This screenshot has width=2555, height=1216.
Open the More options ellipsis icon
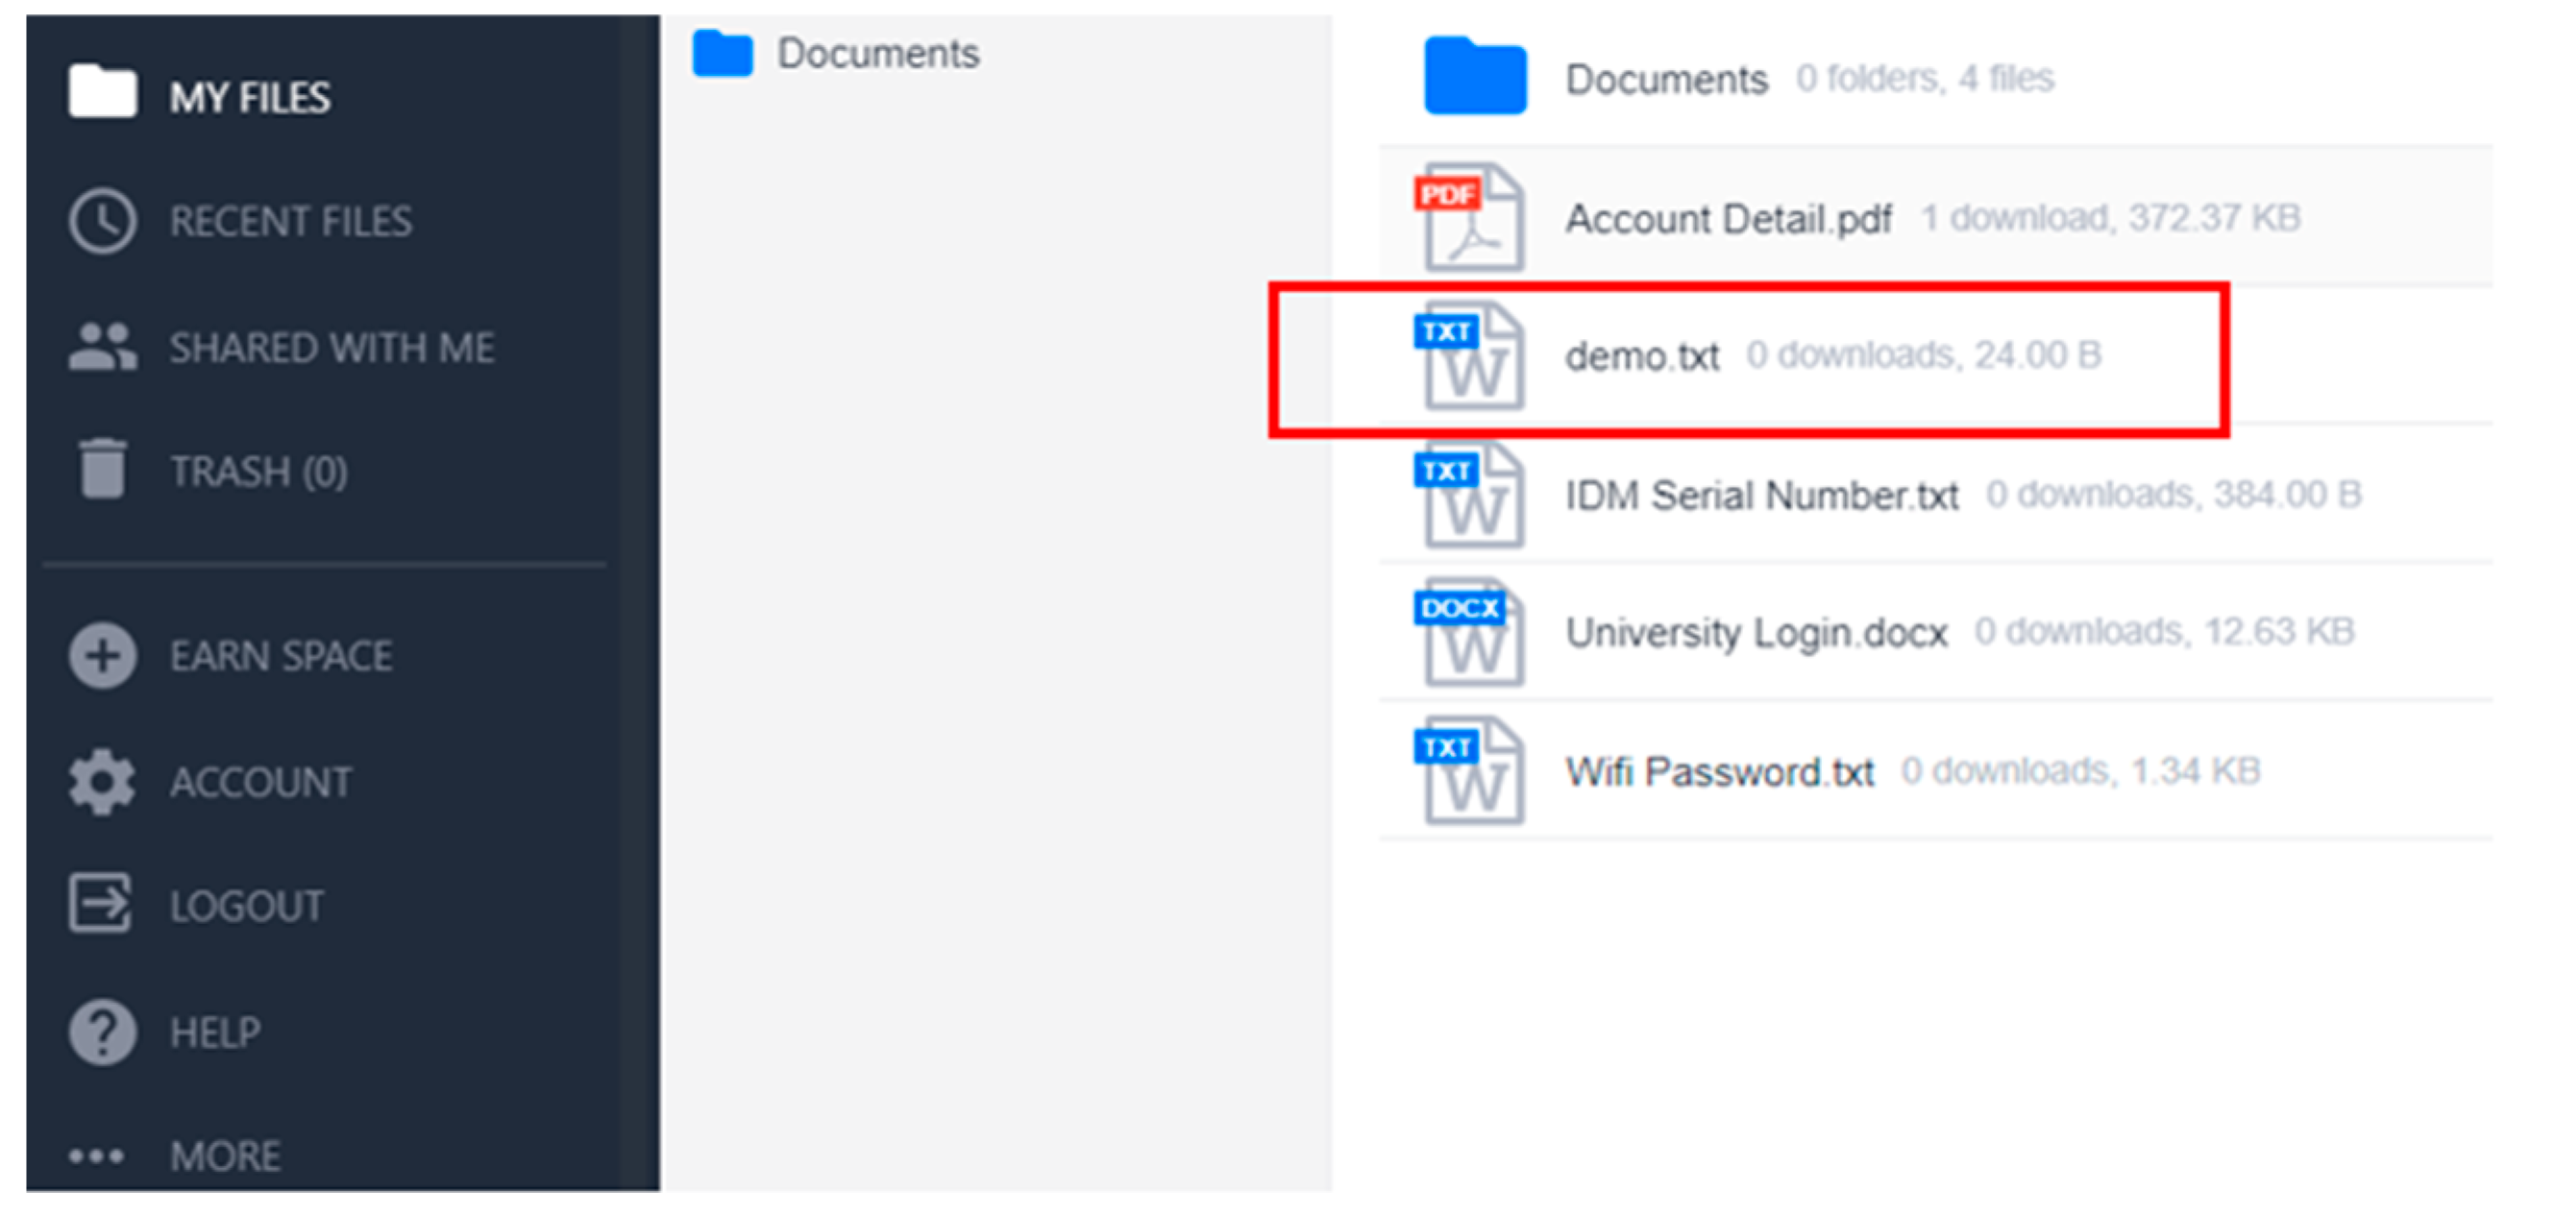coord(96,1156)
